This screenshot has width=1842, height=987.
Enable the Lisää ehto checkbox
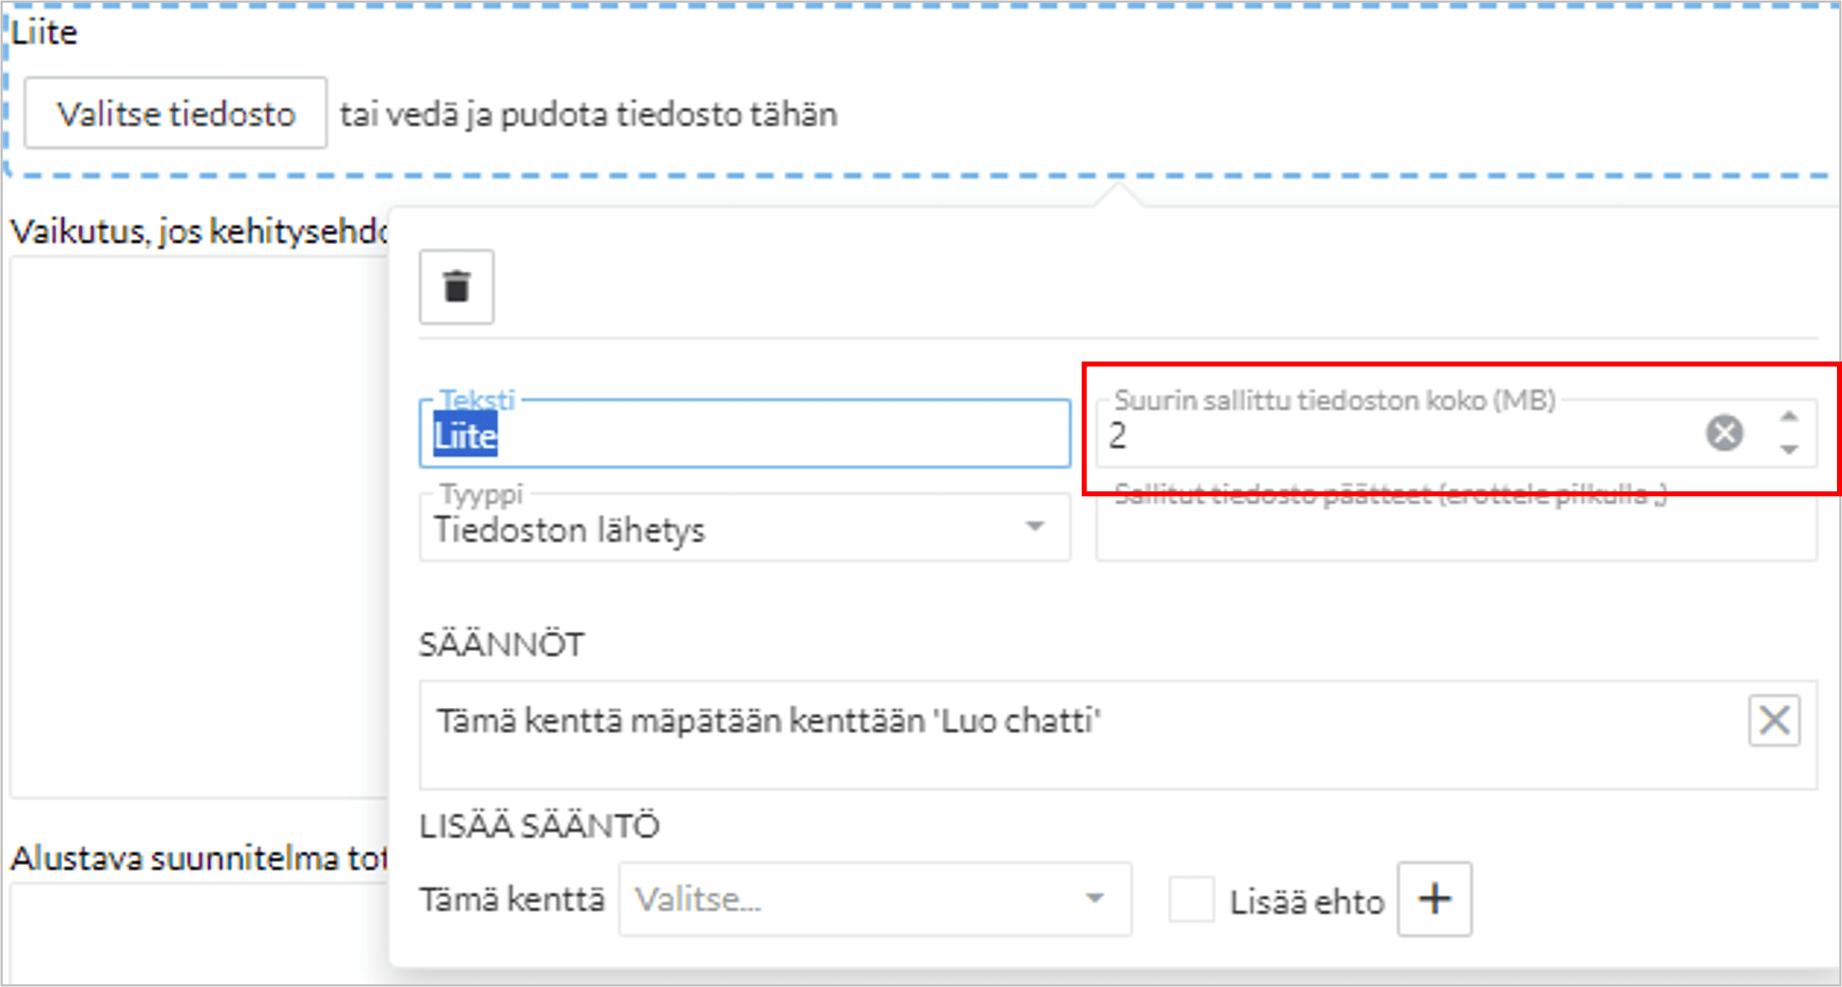click(x=1191, y=899)
